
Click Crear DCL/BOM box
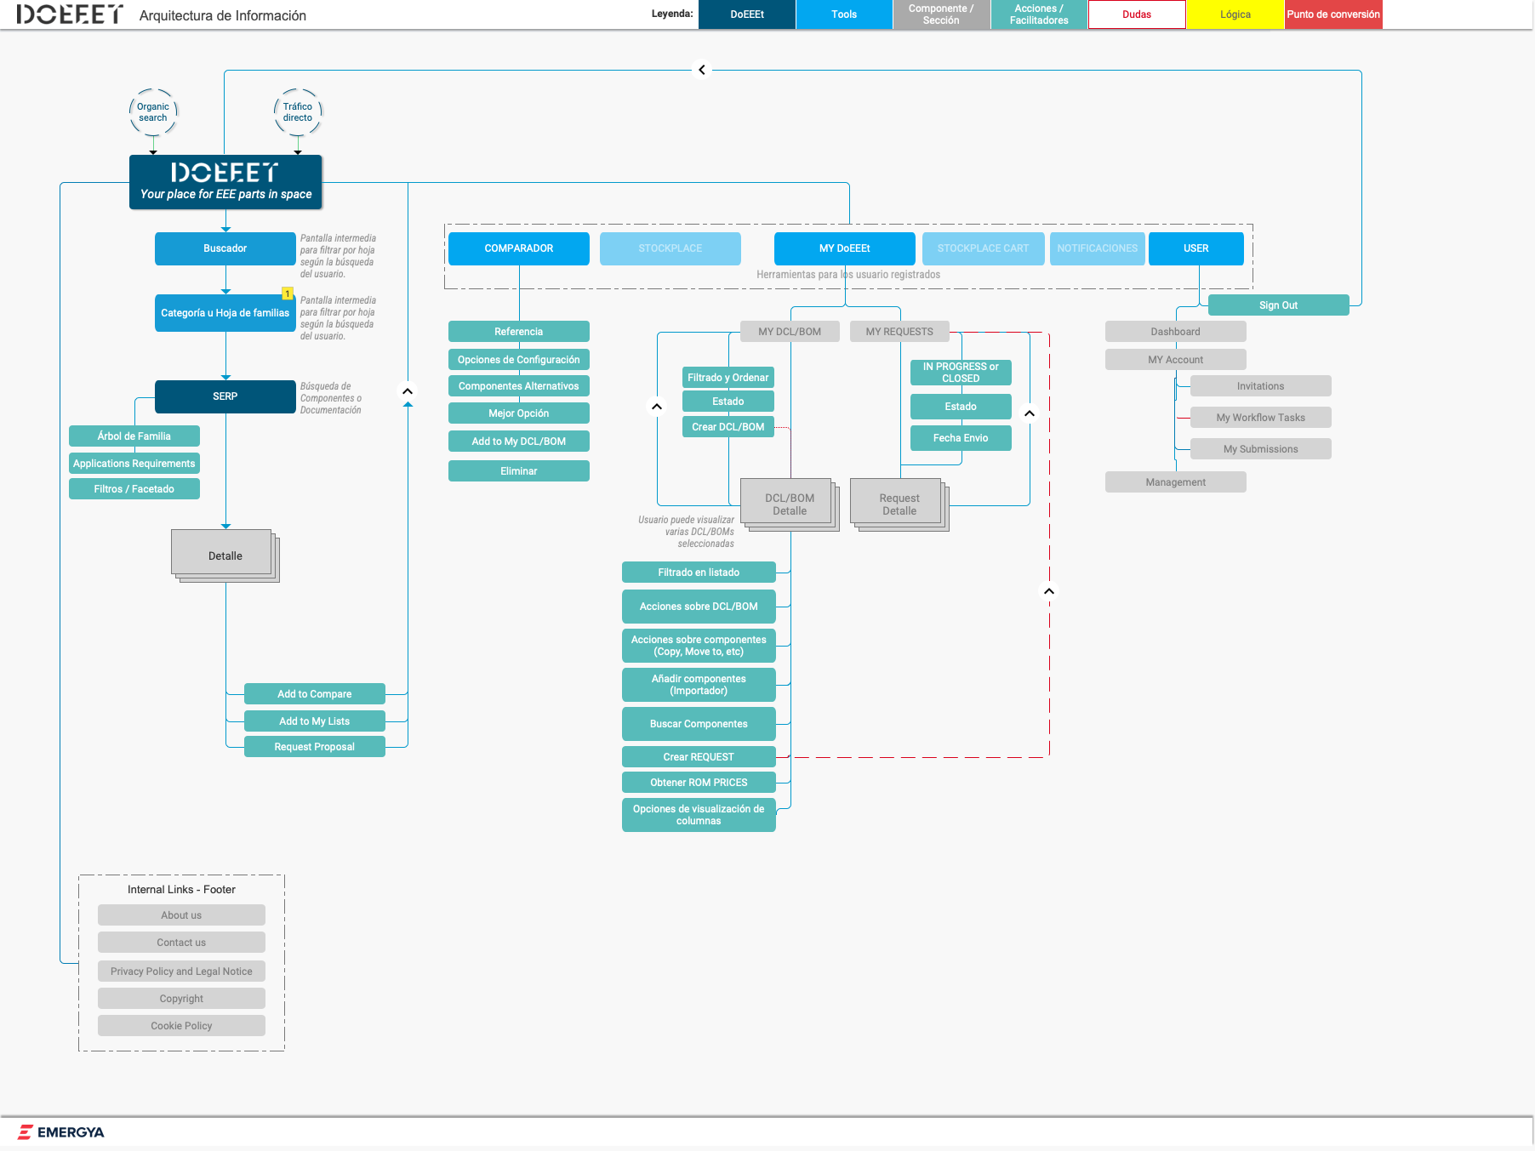click(x=728, y=427)
